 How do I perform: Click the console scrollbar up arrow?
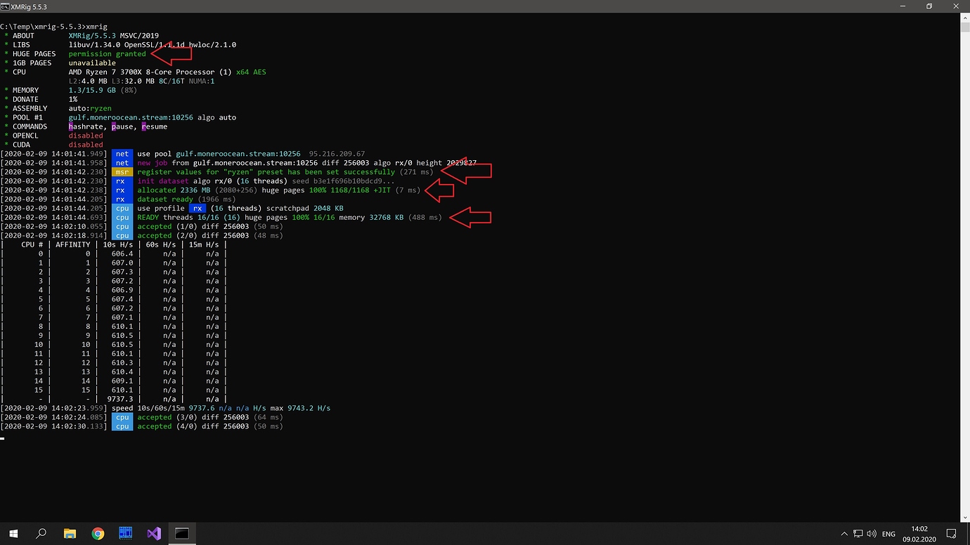tap(964, 18)
